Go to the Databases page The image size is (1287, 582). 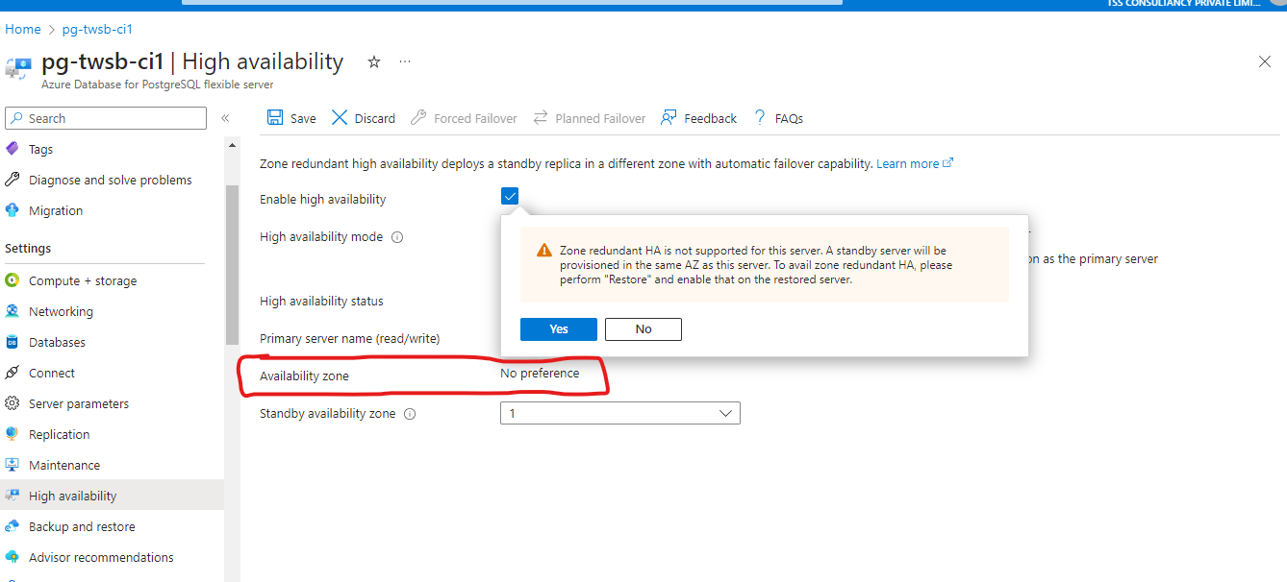[57, 342]
